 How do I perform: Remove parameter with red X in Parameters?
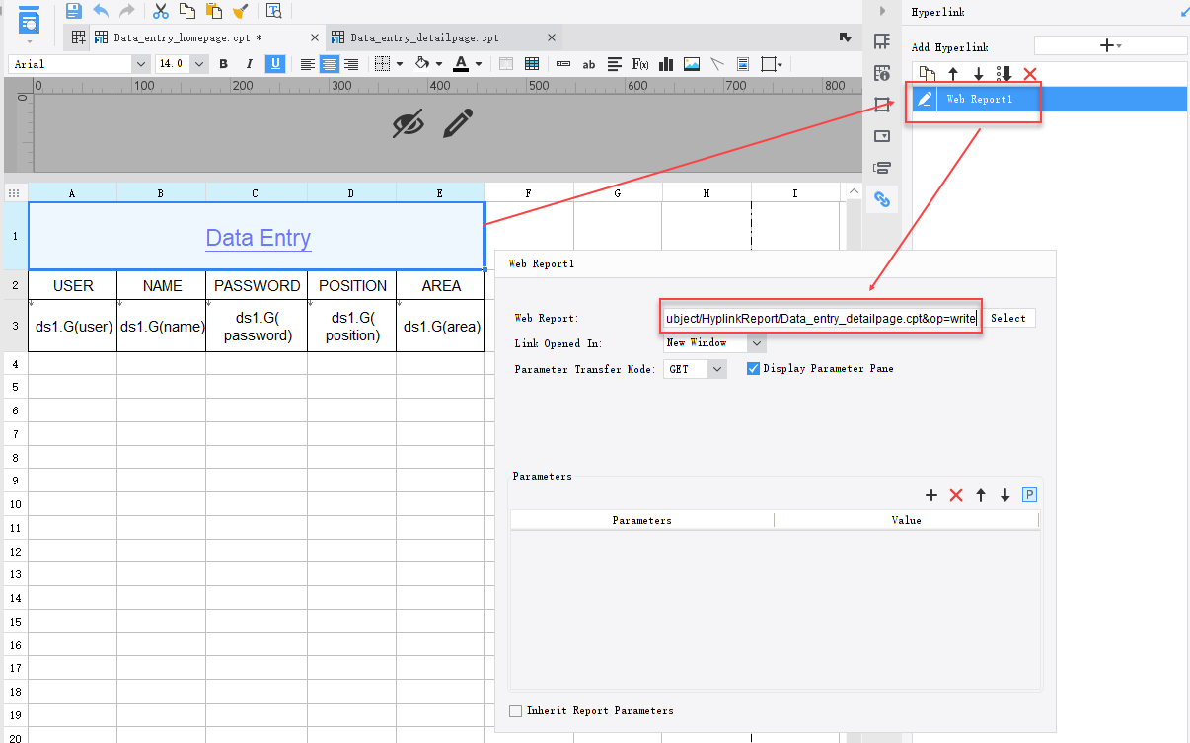click(x=955, y=495)
